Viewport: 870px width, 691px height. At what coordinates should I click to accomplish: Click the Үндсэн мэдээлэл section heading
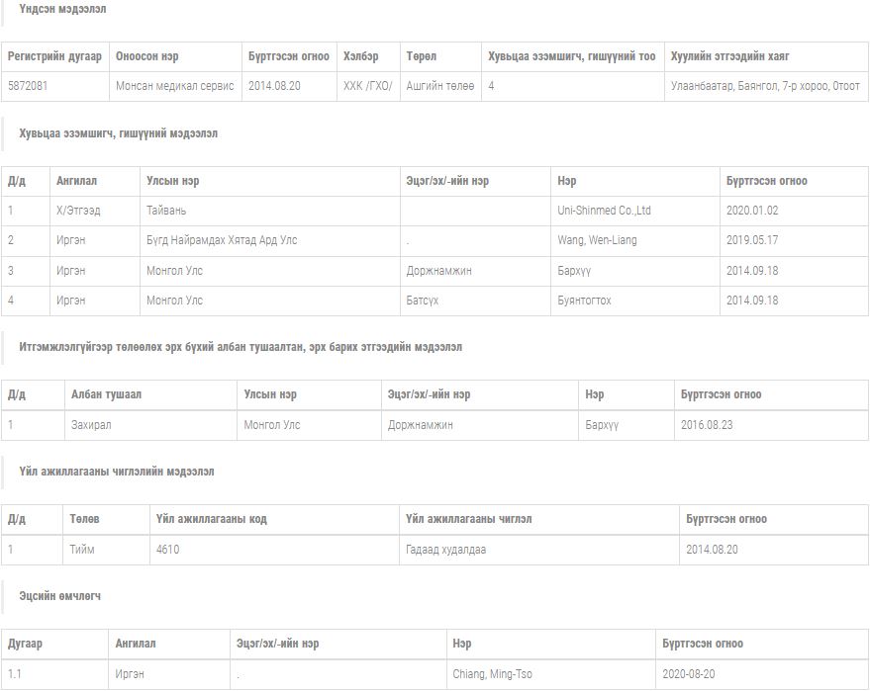click(x=62, y=9)
